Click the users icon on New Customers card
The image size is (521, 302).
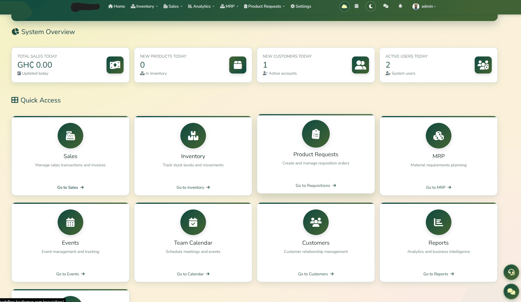coord(360,65)
